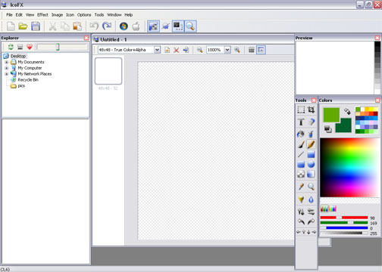382x272 pixels.
Task: Select the Line tool
Action: coord(301,154)
